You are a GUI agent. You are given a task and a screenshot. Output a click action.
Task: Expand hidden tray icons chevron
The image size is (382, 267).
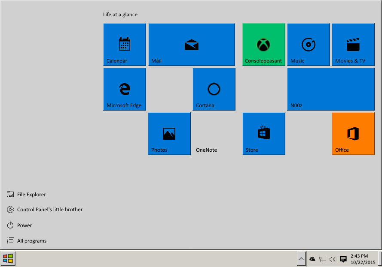pos(301,259)
